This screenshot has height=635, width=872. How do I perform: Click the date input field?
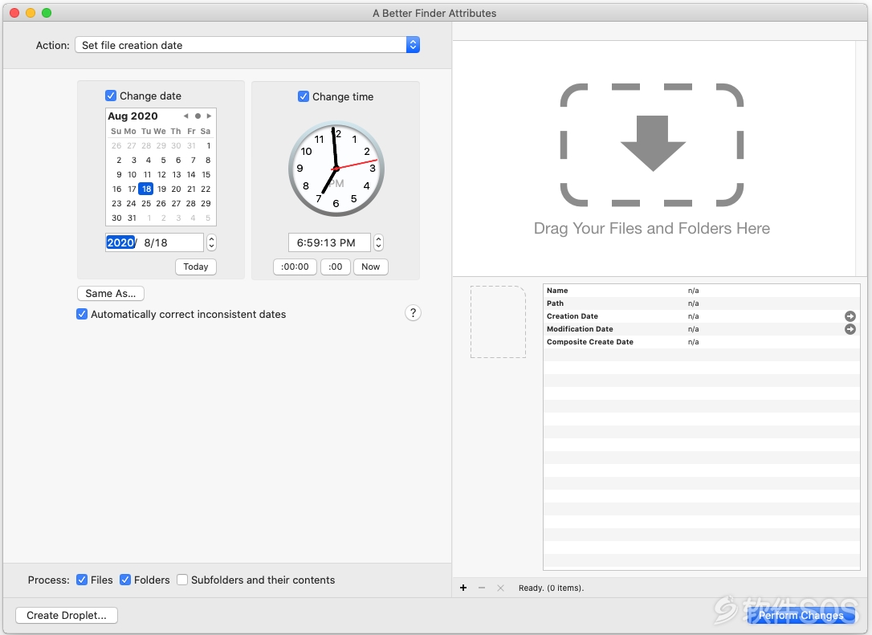point(155,242)
